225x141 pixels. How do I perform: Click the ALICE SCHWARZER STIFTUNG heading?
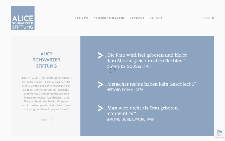(x=46, y=60)
